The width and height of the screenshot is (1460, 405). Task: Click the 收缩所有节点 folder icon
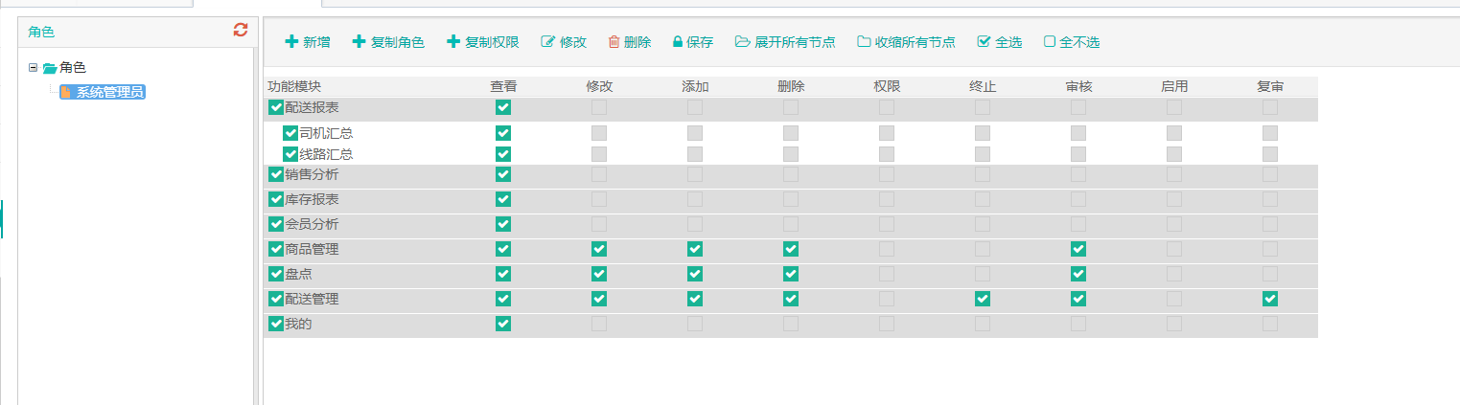click(x=865, y=42)
